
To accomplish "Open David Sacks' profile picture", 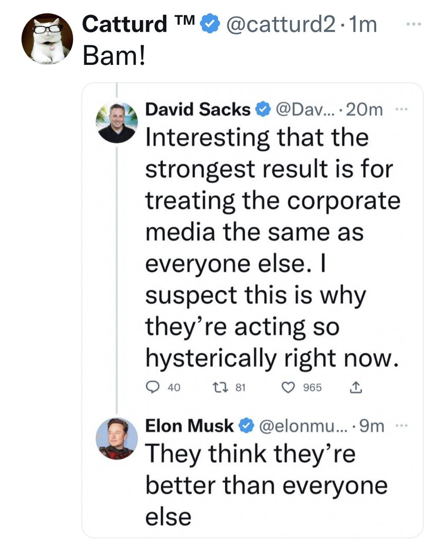I will (x=117, y=122).
